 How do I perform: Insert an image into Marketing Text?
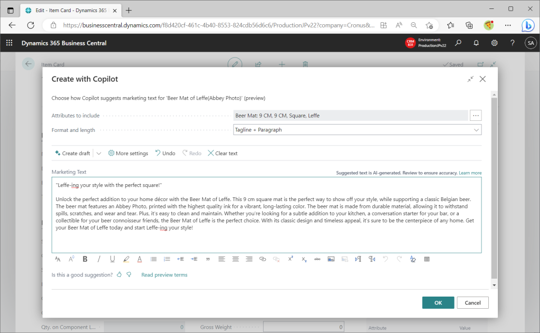331,259
